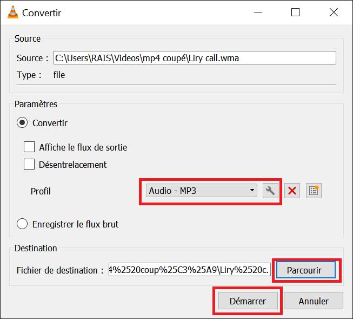The width and height of the screenshot is (353, 319).
Task: Start conversion with Démarrer button
Action: click(x=248, y=301)
